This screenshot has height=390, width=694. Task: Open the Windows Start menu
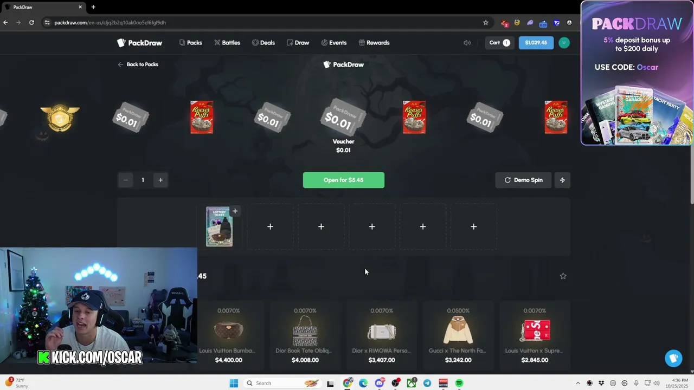coord(234,383)
